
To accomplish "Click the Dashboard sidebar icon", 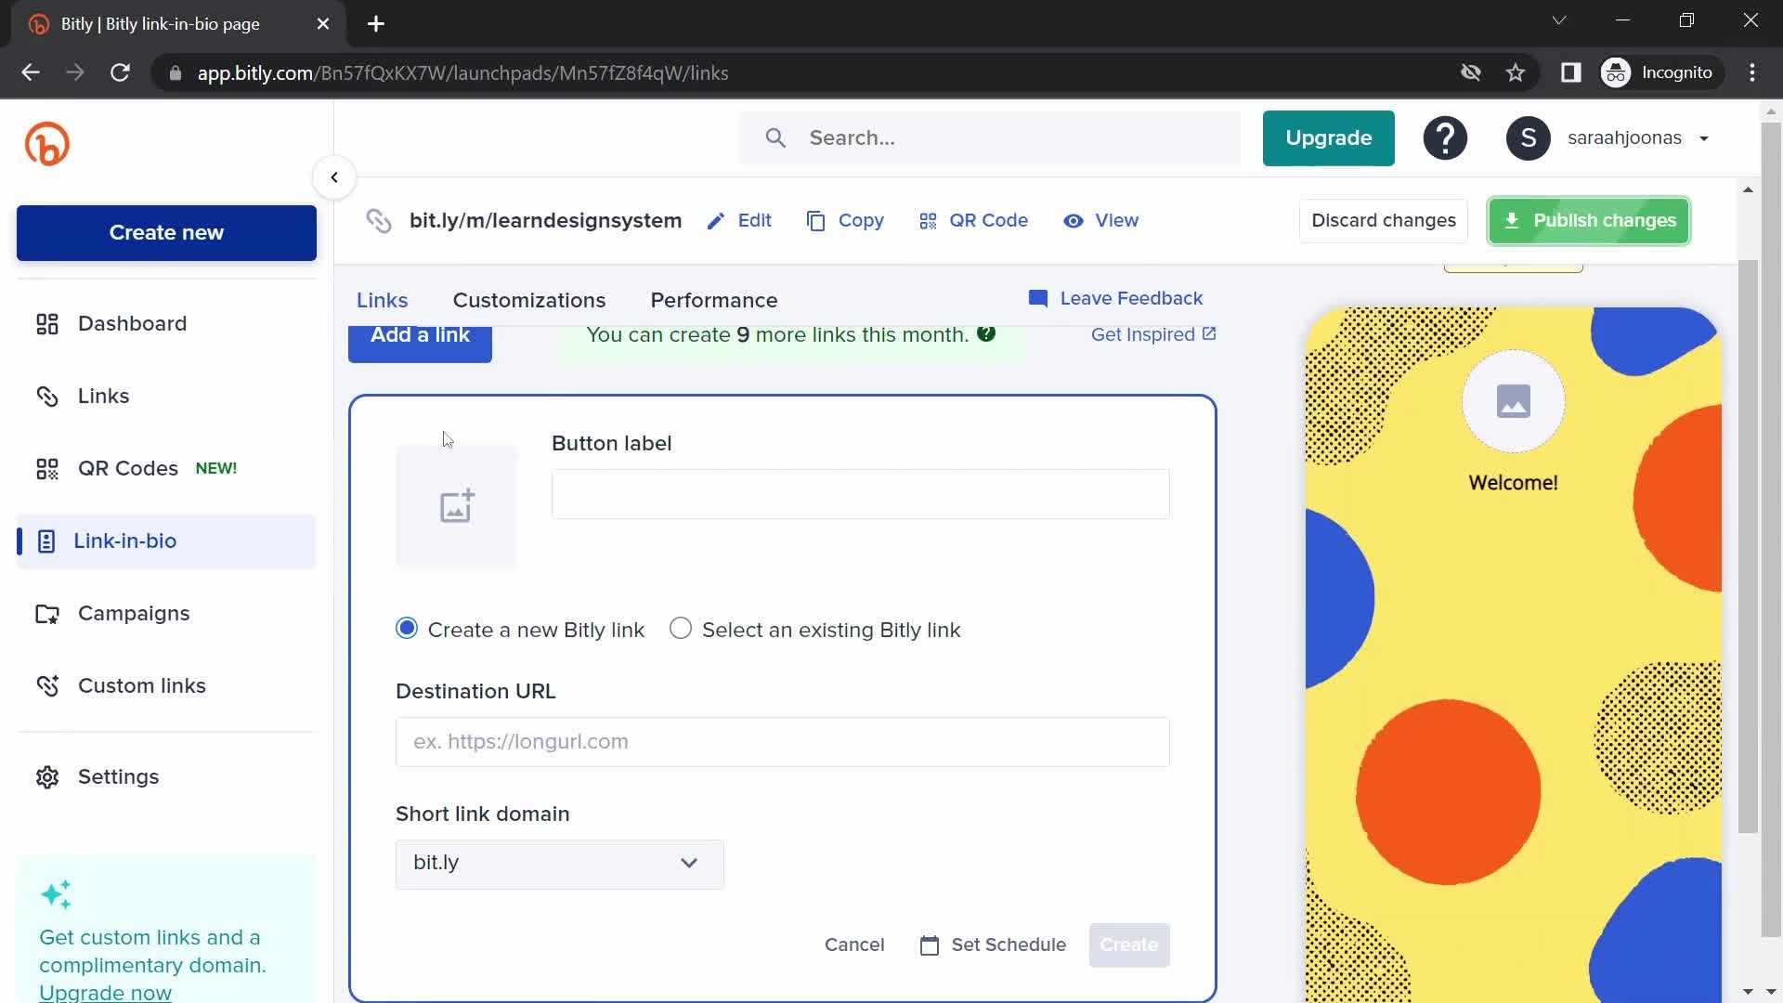I will [46, 322].
